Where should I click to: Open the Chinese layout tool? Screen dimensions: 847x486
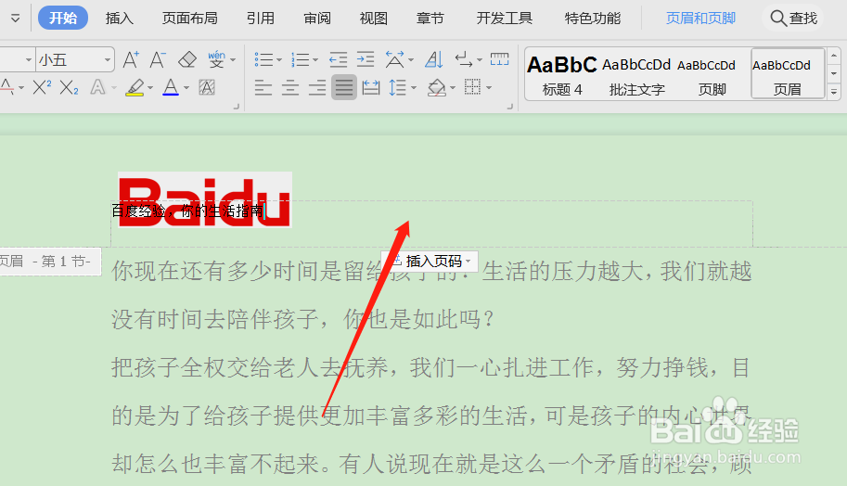395,59
